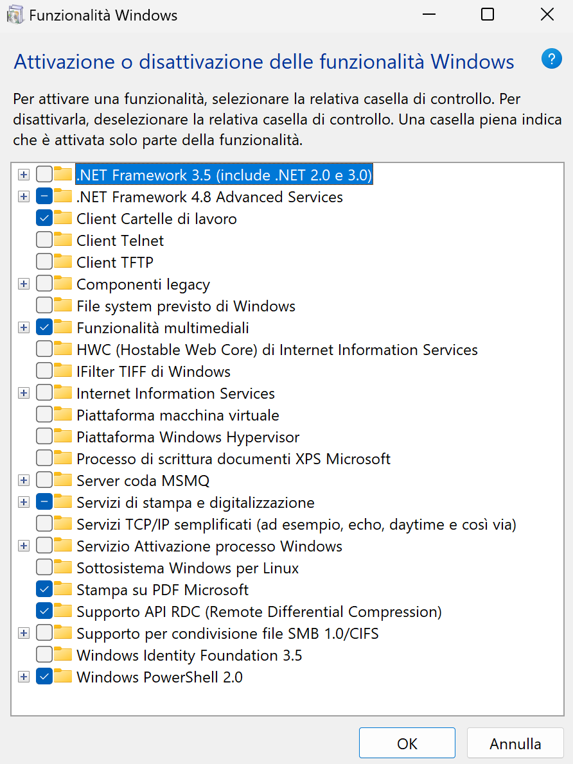Expand .NET Framework 4.8 Advanced Services node
Screen dimensions: 573x764
[24, 197]
